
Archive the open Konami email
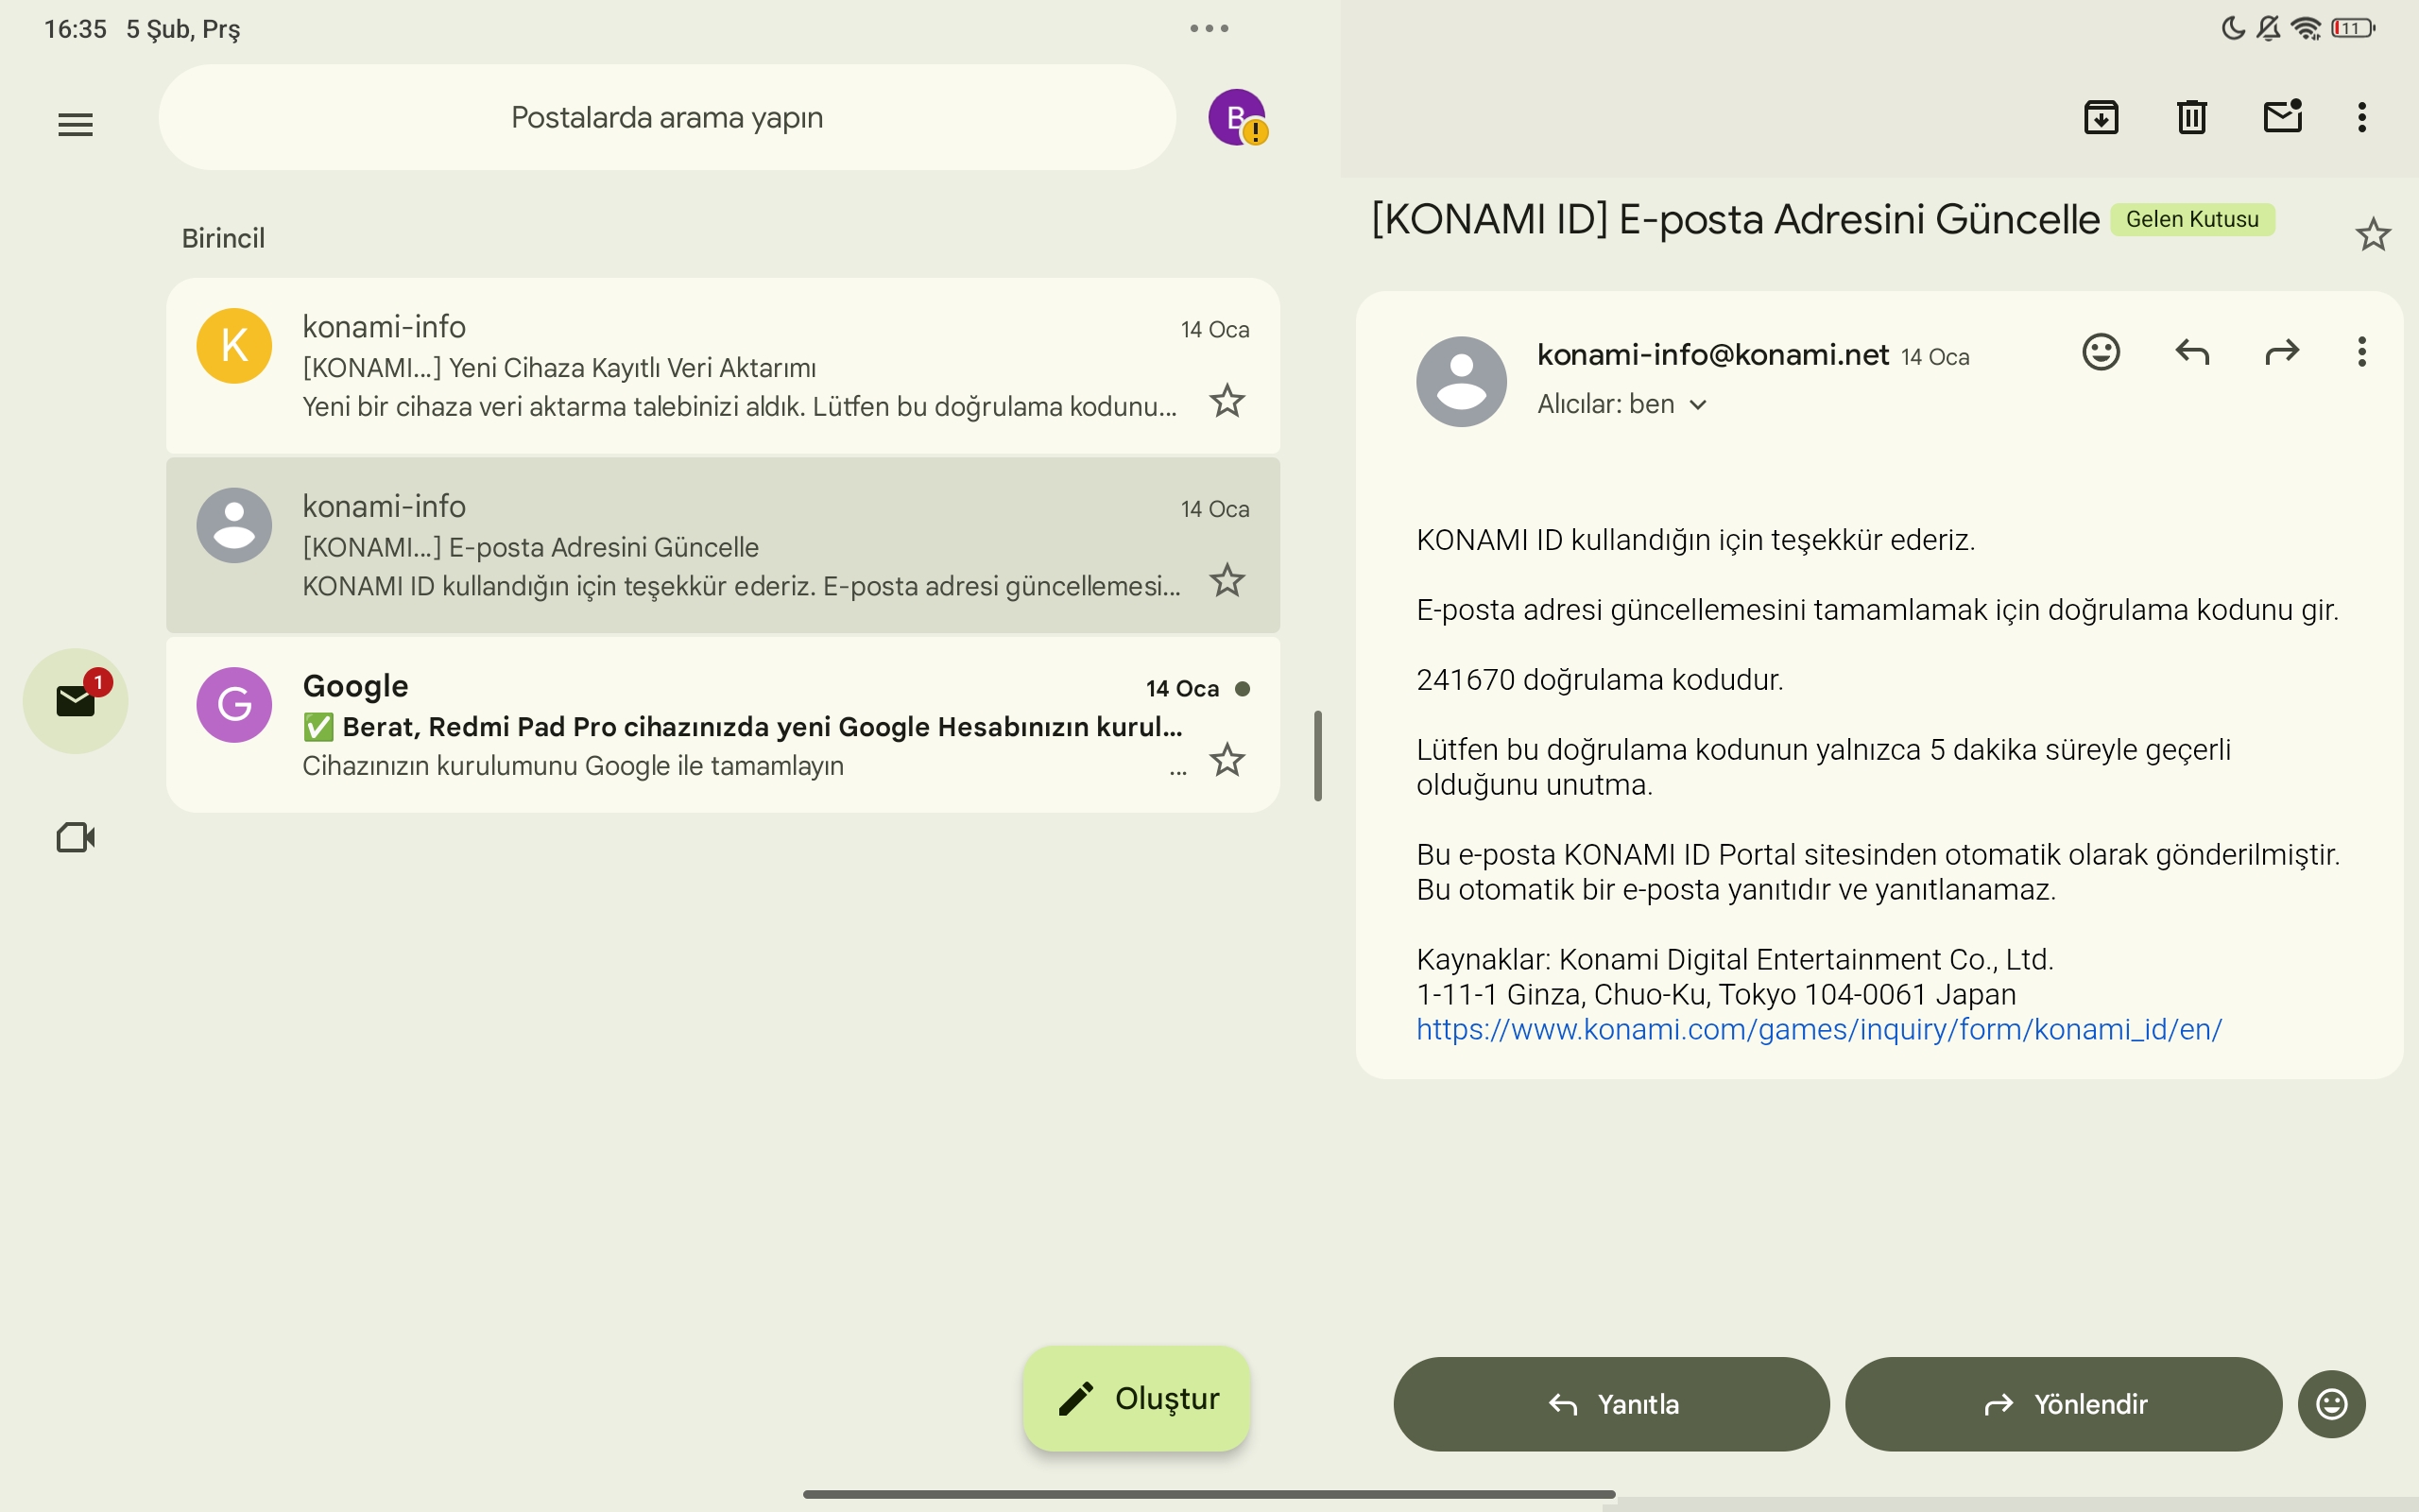click(x=2102, y=117)
